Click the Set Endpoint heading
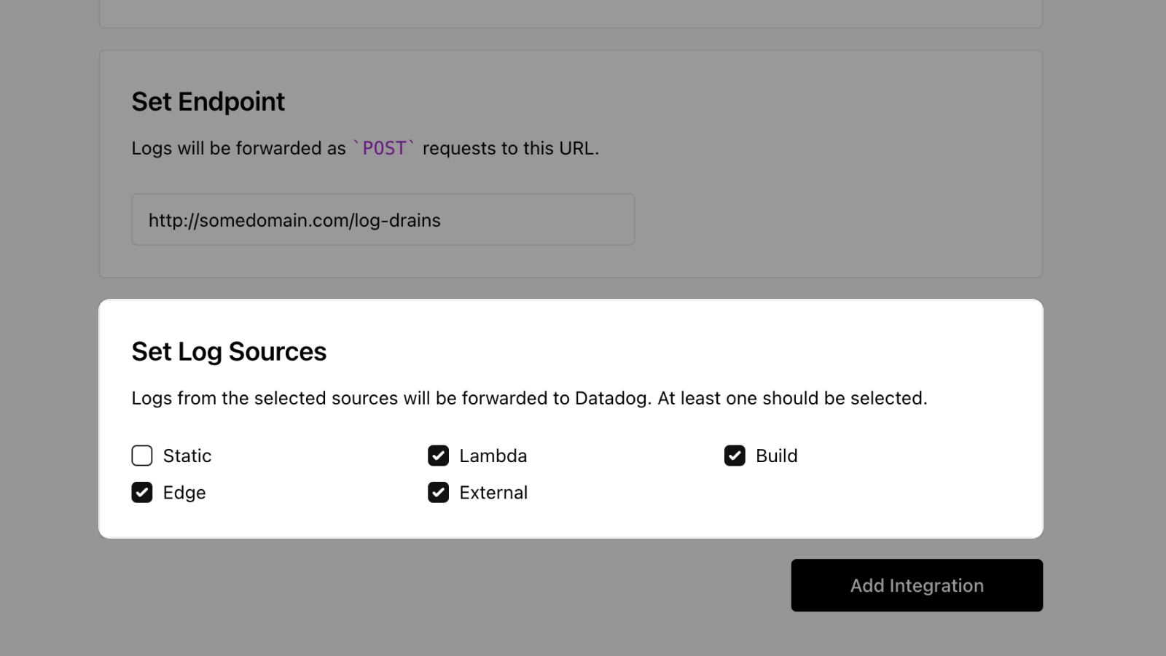1166x656 pixels. click(208, 101)
